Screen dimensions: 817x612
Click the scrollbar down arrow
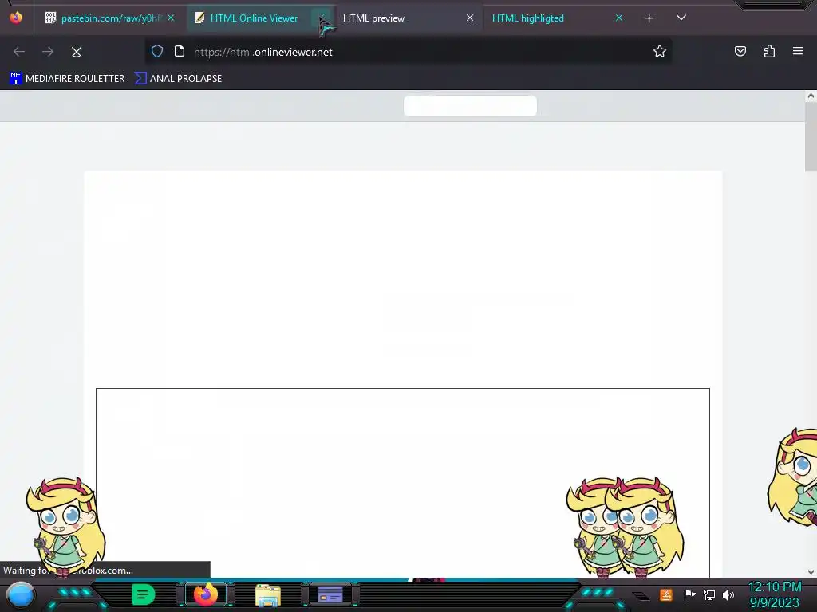click(x=811, y=572)
